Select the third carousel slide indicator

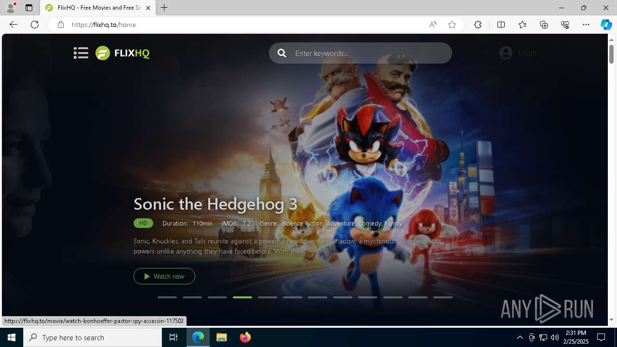click(x=217, y=297)
